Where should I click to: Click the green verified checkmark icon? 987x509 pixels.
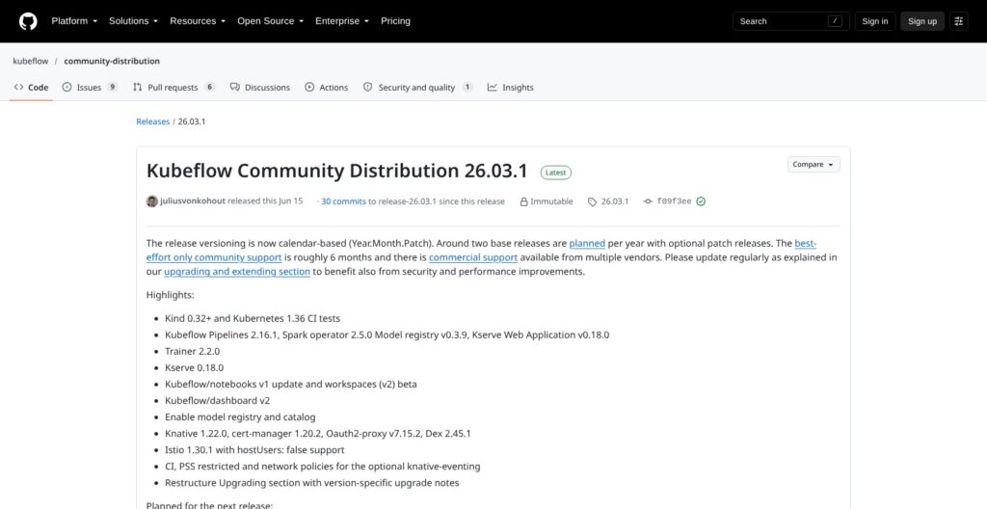click(701, 201)
